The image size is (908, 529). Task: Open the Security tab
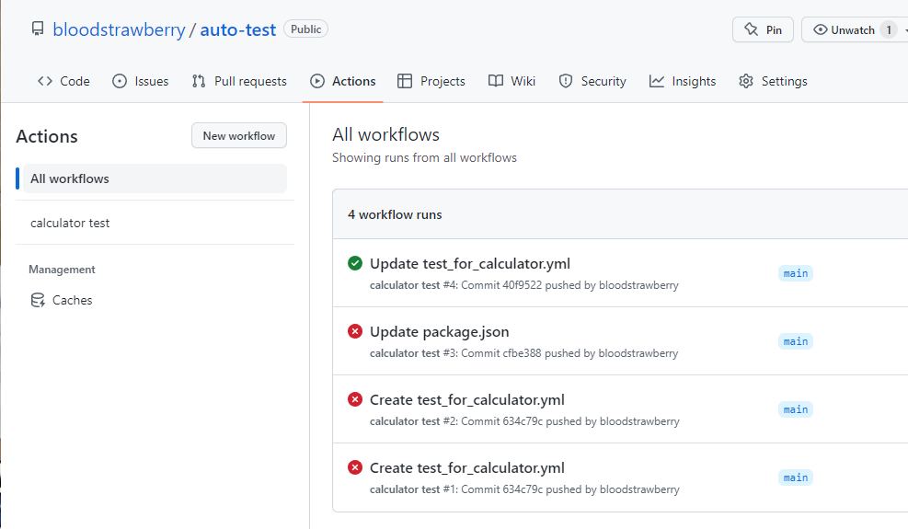(592, 81)
